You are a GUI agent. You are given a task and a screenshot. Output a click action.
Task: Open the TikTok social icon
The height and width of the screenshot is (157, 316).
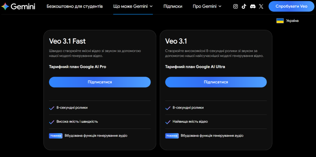click(244, 6)
